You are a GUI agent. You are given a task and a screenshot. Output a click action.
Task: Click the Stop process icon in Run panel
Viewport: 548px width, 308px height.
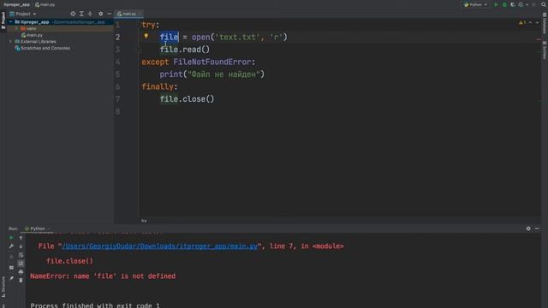point(11,257)
